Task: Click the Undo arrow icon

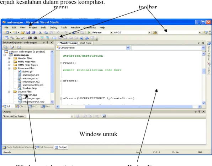Action: 58,33
